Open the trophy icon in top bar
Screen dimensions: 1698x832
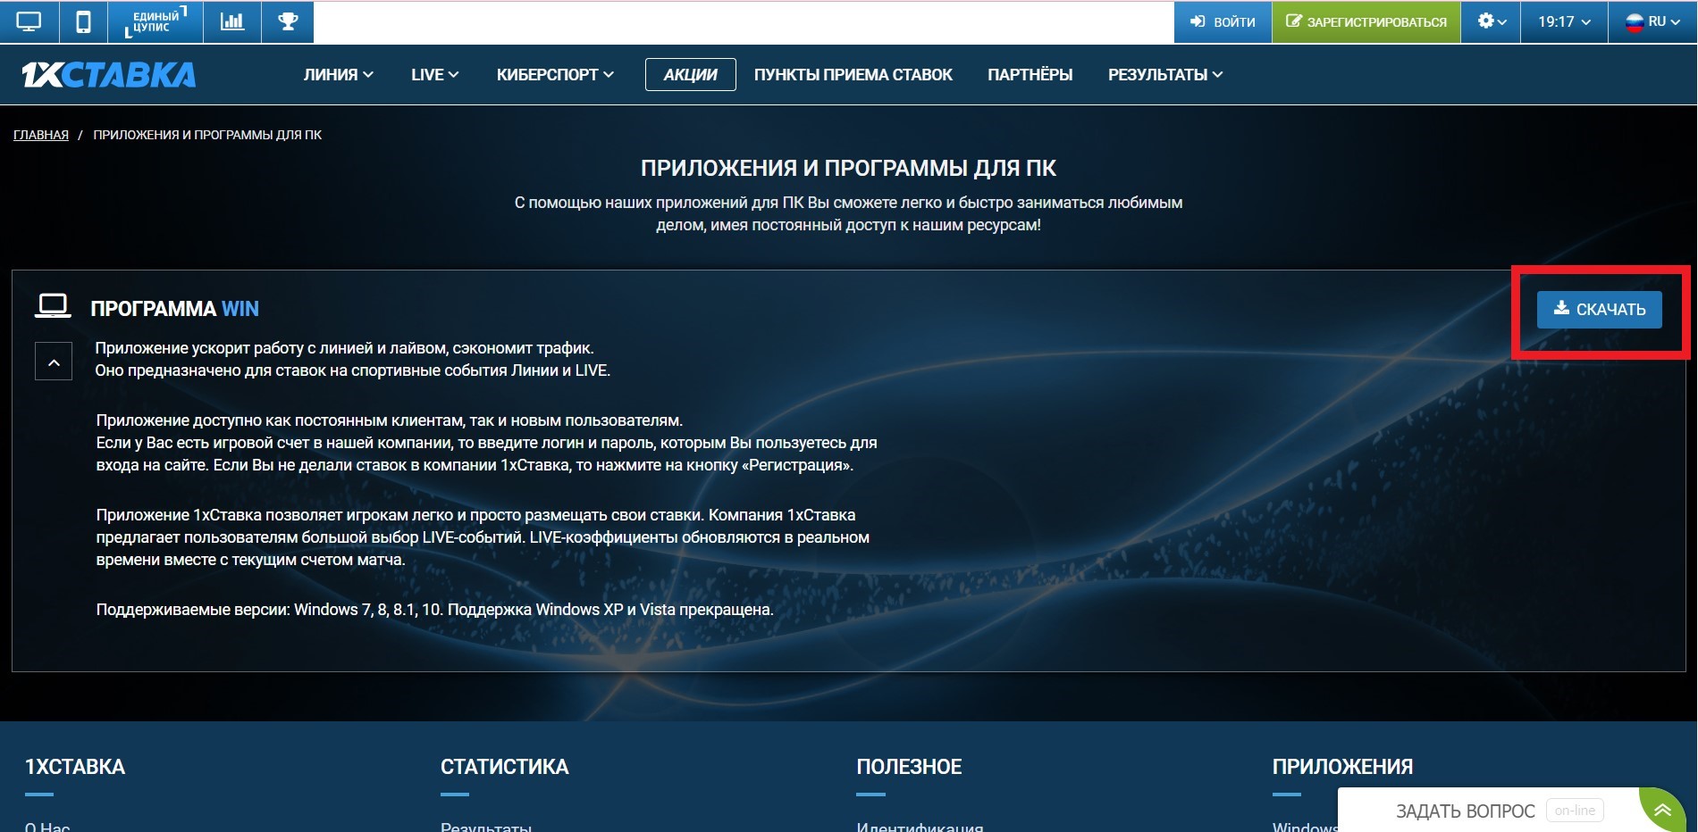[x=288, y=21]
